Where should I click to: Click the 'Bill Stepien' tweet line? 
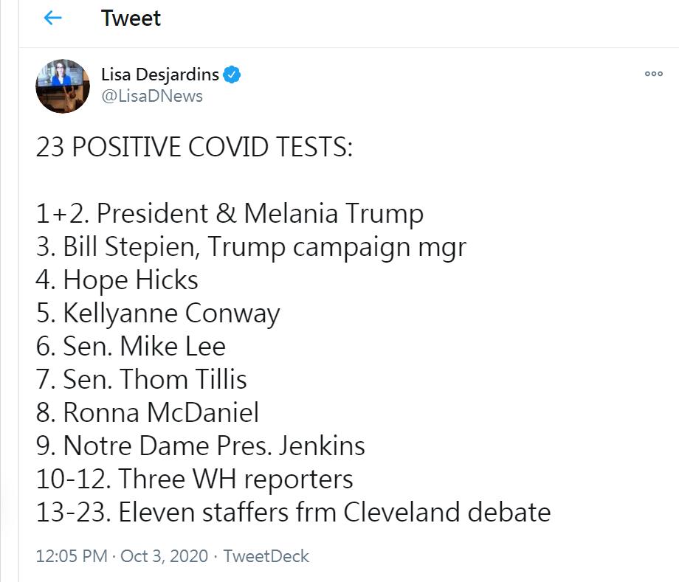click(x=251, y=247)
